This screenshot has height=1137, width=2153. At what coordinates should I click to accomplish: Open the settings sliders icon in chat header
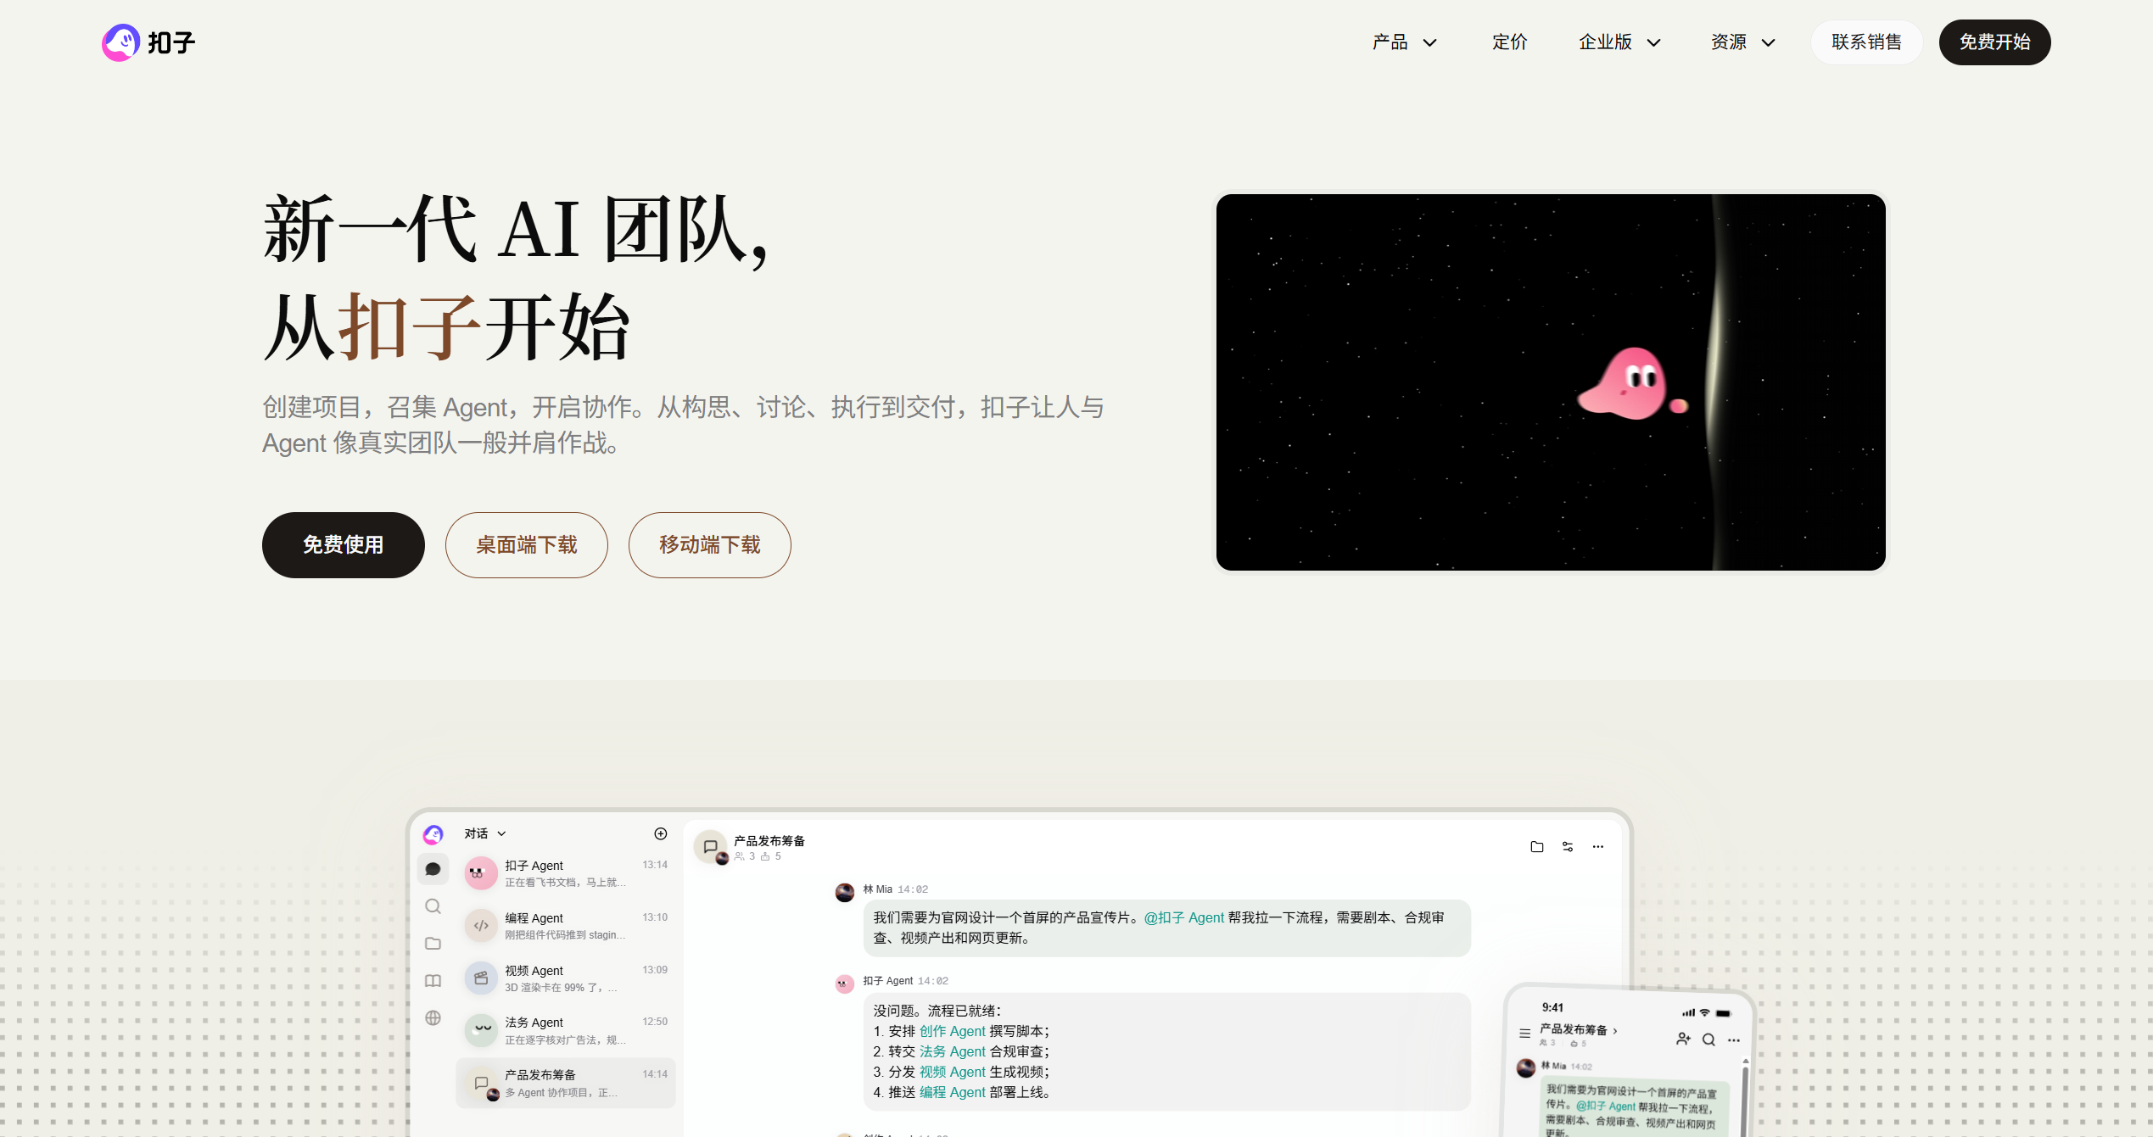(1568, 846)
